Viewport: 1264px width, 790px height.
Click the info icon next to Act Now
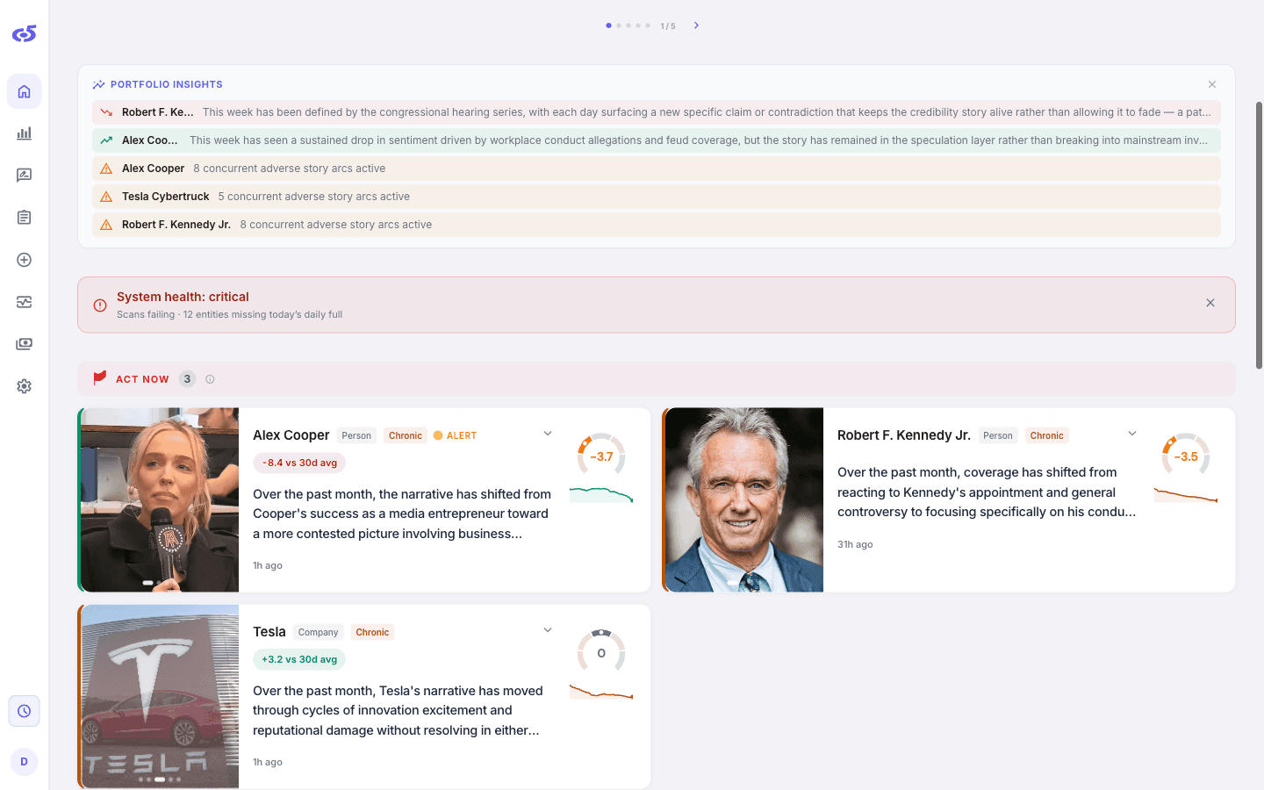pos(210,379)
